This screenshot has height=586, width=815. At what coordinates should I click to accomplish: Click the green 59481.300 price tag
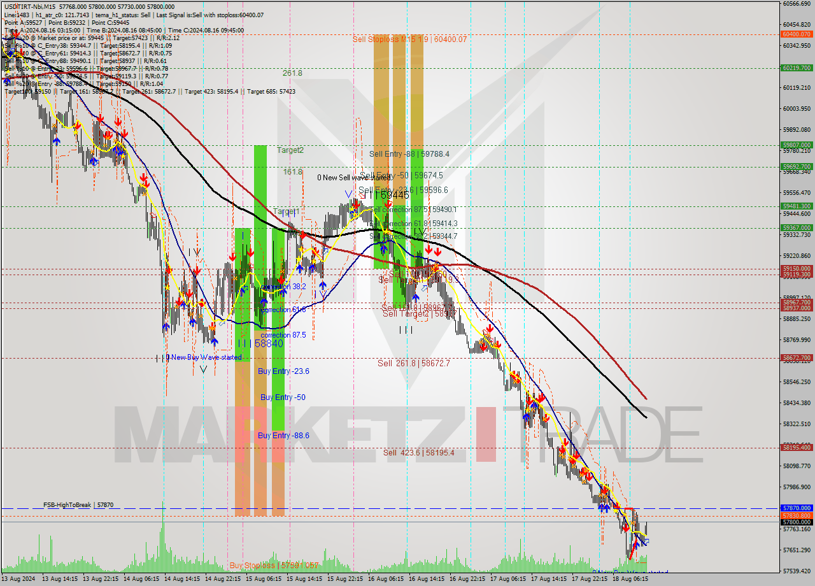[796, 206]
